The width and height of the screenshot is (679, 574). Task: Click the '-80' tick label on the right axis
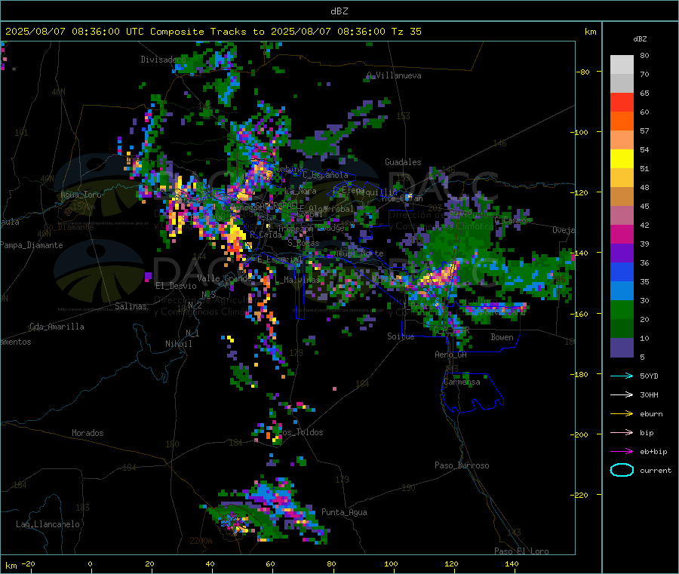point(583,72)
